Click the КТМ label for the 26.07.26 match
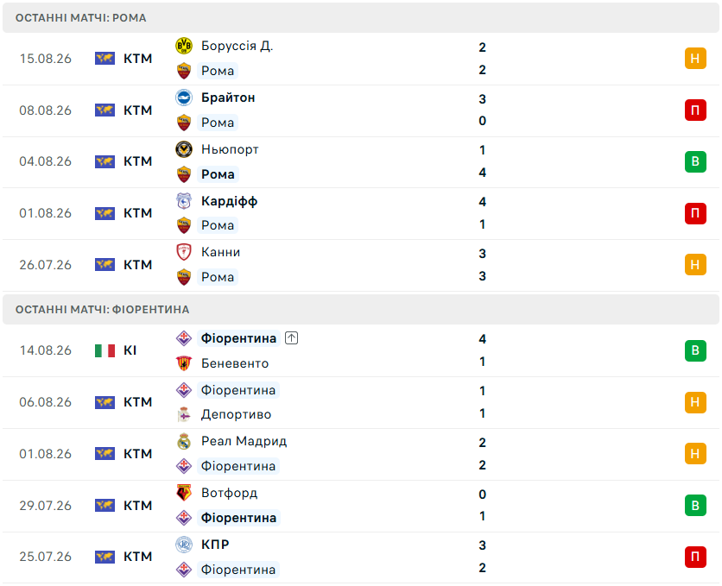722x586 pixels. click(x=137, y=264)
